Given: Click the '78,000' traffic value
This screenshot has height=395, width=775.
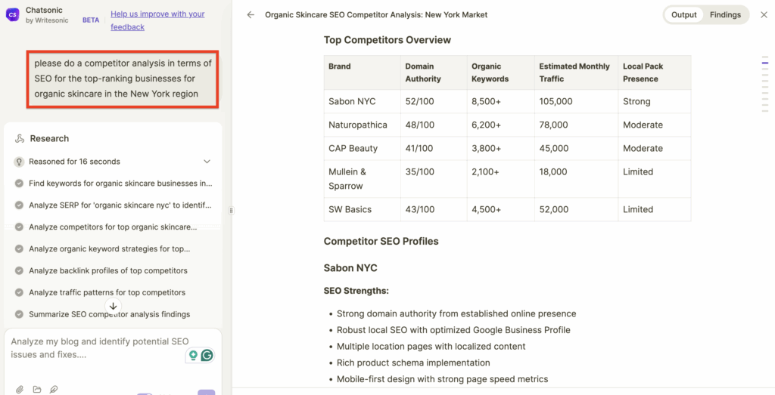Looking at the screenshot, I should pyautogui.click(x=553, y=125).
